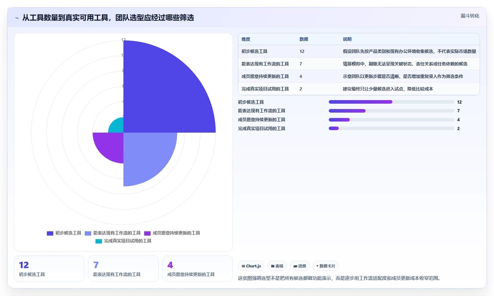Viewport: 494px width, 296px height.
Task: Click the 说明 column header
Action: tap(347, 39)
